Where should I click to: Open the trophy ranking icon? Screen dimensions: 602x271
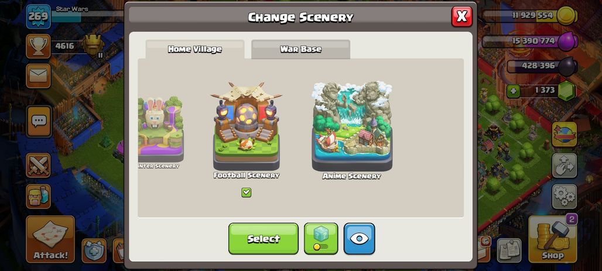tap(38, 46)
